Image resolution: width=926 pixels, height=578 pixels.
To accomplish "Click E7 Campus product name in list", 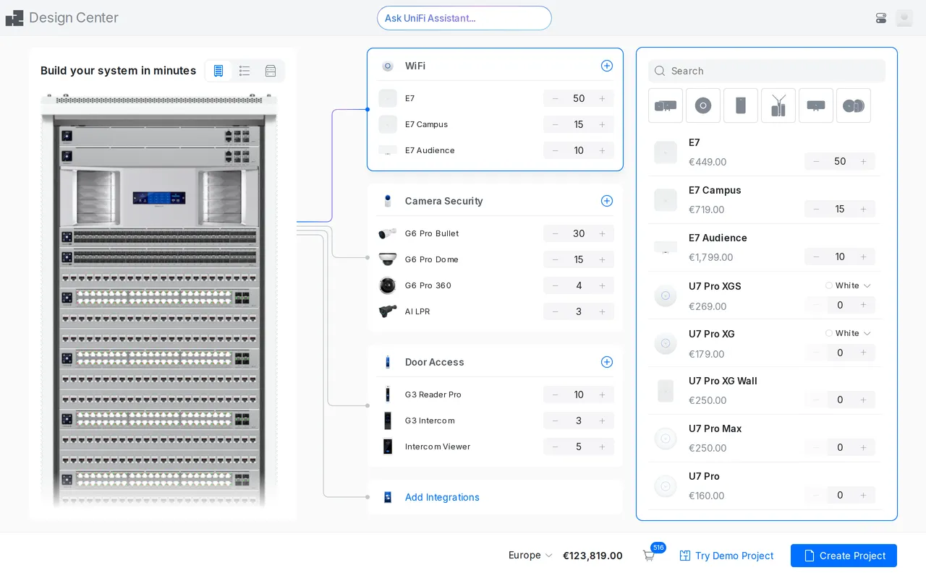I will [x=715, y=190].
